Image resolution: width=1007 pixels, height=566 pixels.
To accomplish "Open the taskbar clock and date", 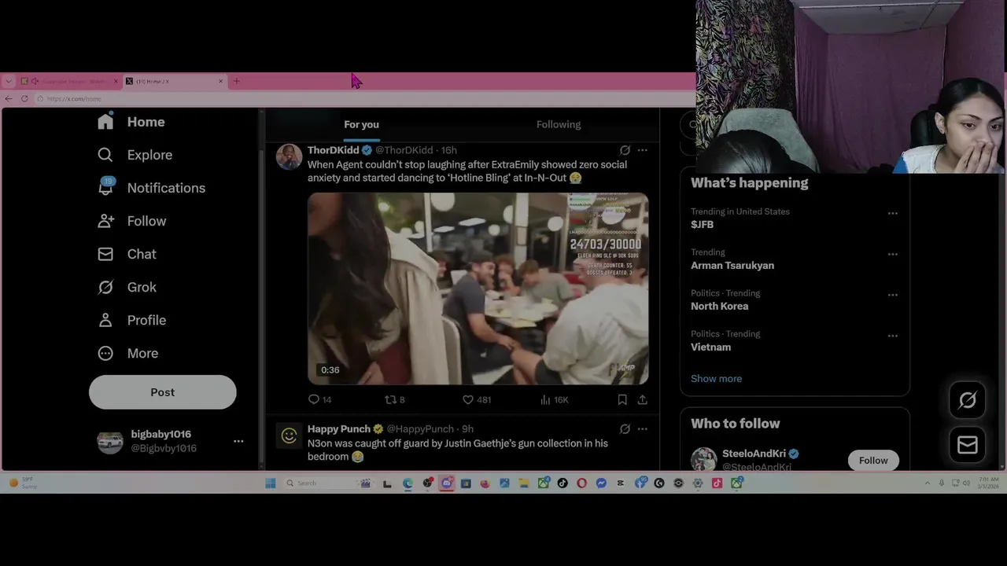I will (x=990, y=483).
